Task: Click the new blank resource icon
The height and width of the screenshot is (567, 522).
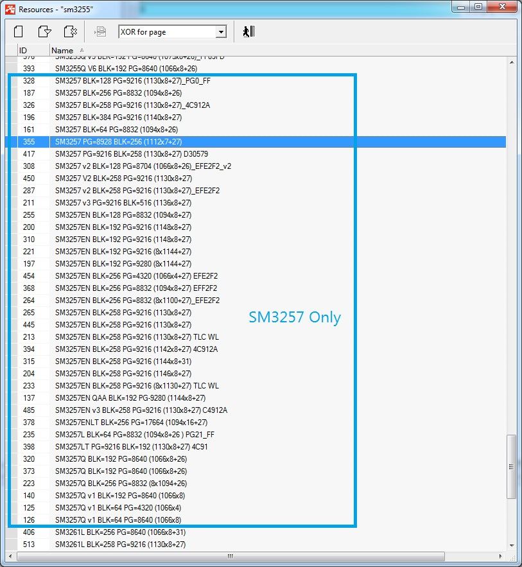Action: coord(19,32)
